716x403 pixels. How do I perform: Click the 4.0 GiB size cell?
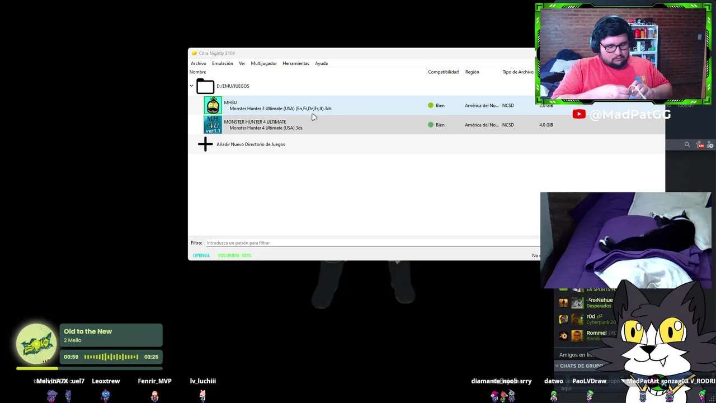click(546, 125)
